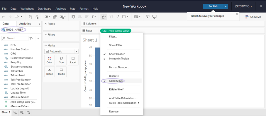Open the Automatic mark type dropdown
266x116 pixels.
click(61, 51)
